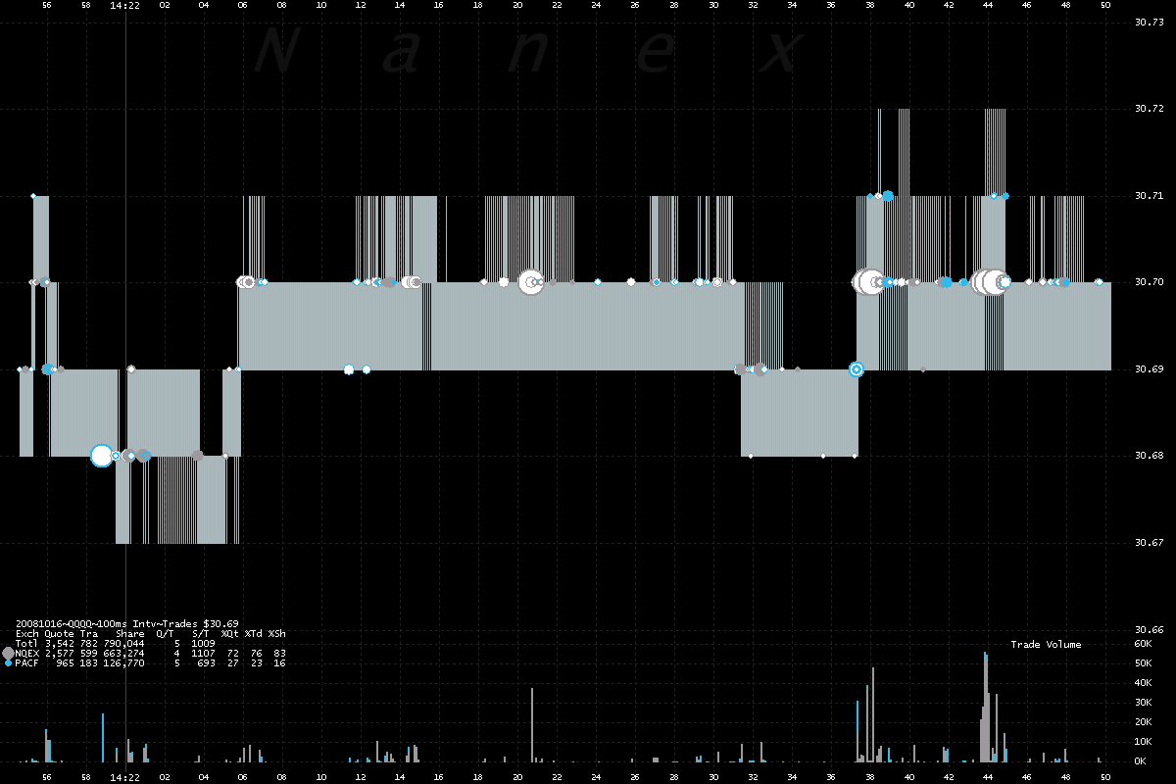The height and width of the screenshot is (784, 1176).
Task: Click the grey NQEX legend circle
Action: tap(9, 653)
